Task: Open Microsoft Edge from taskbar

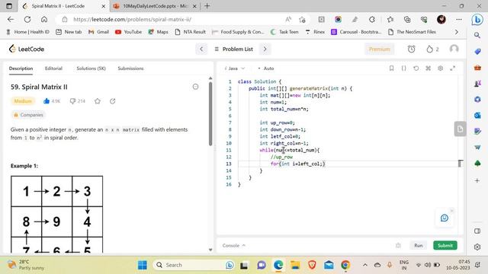Action: (x=278, y=265)
